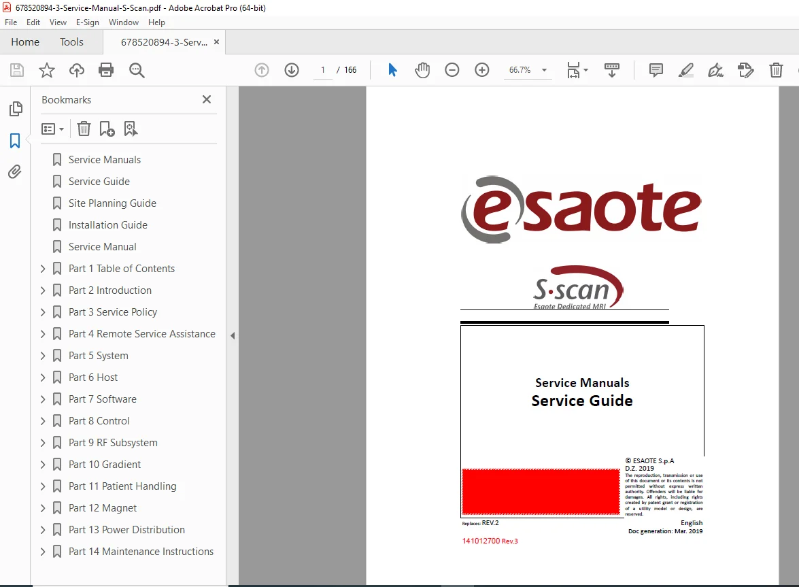Open the File menu
The height and width of the screenshot is (587, 799).
pos(11,22)
